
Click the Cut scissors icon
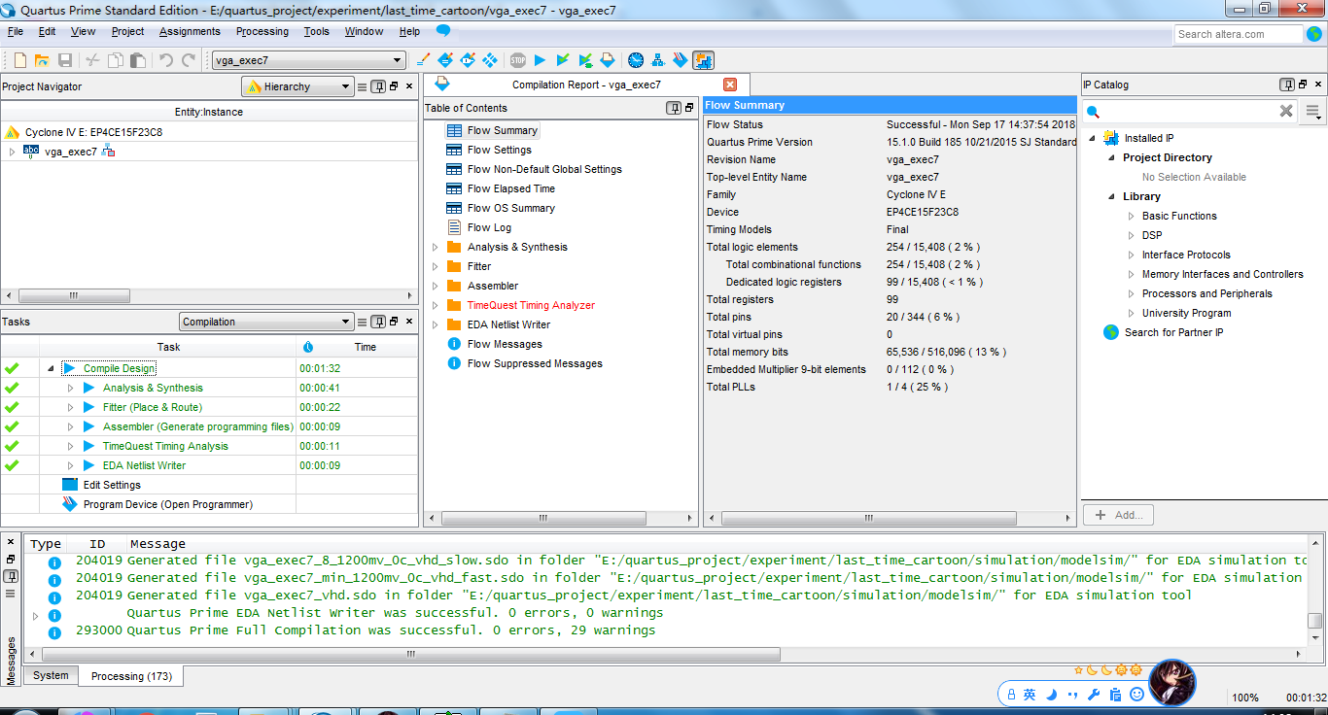tap(93, 60)
